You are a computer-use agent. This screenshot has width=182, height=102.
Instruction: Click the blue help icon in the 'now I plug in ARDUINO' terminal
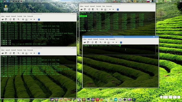pyautogui.click(x=39, y=20)
